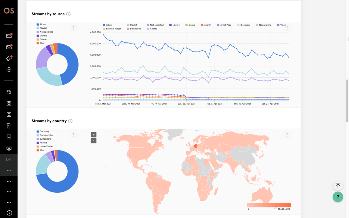Image resolution: width=349 pixels, height=218 pixels.
Task: Select the analytics line chart icon
Action: coord(9,160)
